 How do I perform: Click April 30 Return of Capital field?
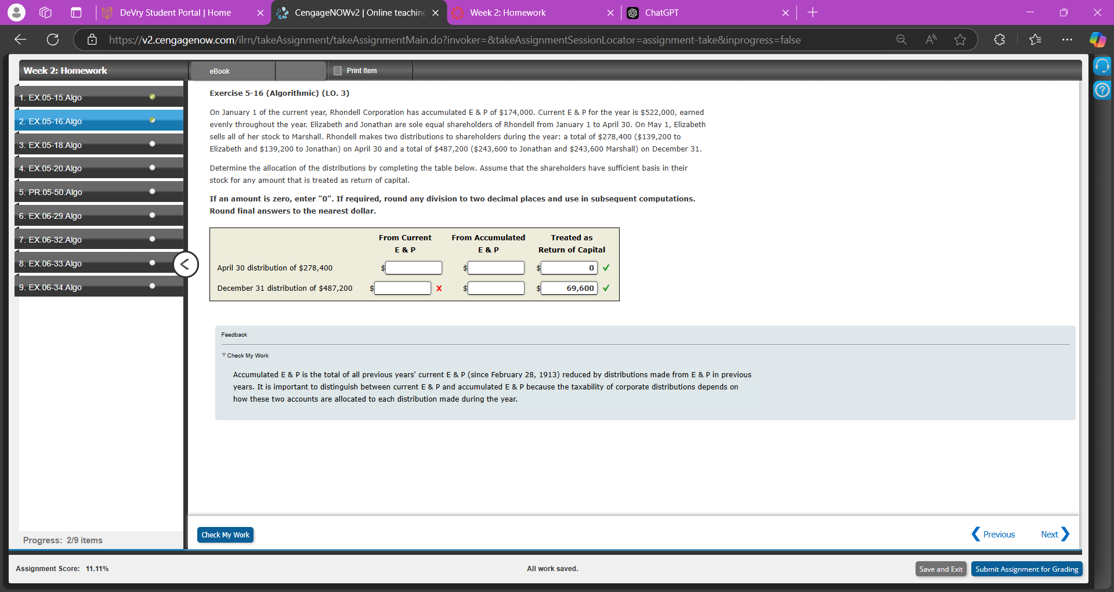[569, 268]
